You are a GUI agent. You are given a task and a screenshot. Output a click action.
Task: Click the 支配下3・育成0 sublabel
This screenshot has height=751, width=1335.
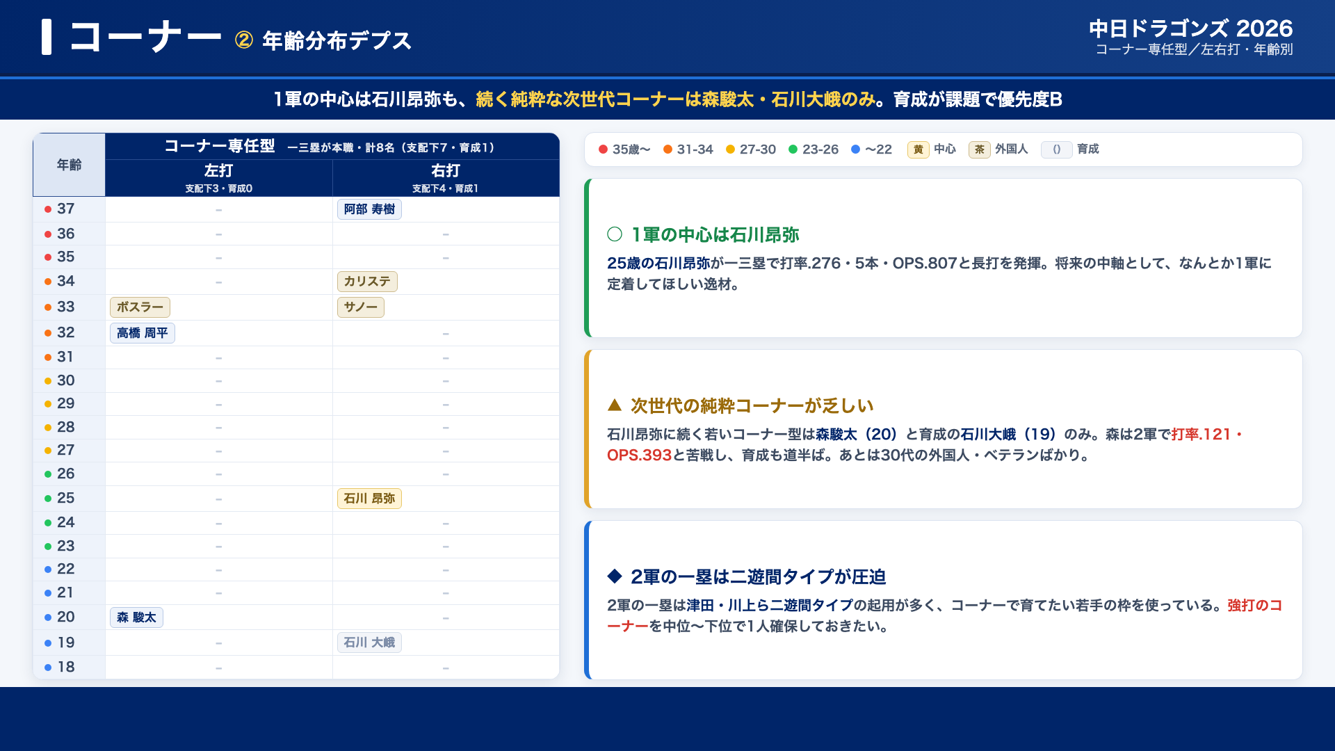(x=219, y=188)
